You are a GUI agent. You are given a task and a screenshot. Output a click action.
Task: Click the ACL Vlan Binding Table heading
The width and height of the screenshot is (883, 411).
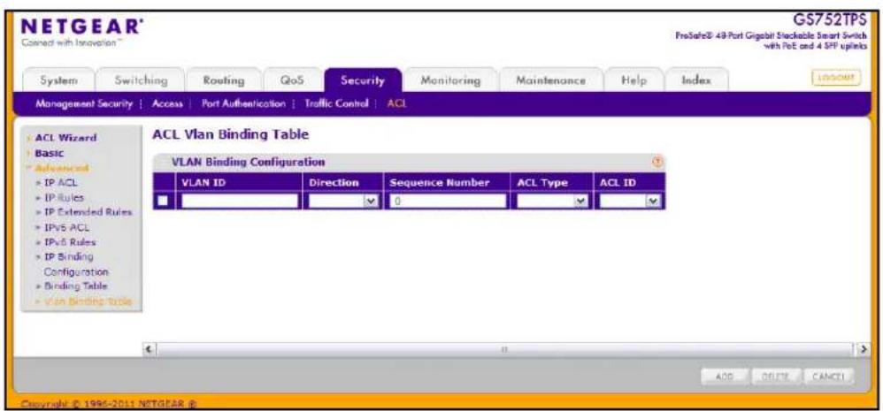[231, 135]
